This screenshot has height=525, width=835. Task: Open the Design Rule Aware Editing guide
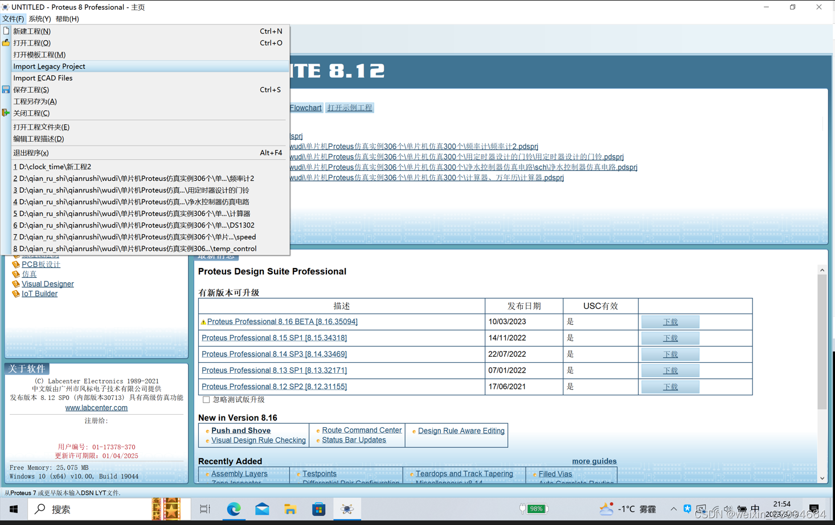[461, 431]
